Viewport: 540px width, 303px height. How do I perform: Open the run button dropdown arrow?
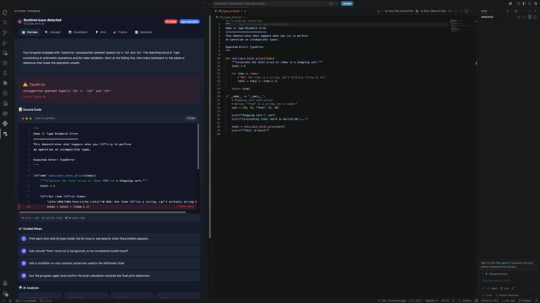pos(382,11)
